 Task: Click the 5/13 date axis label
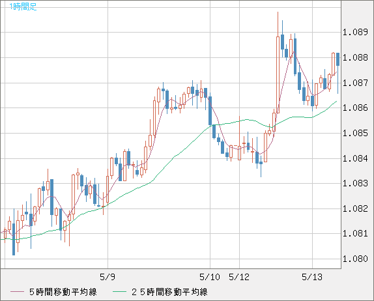tap(312, 277)
